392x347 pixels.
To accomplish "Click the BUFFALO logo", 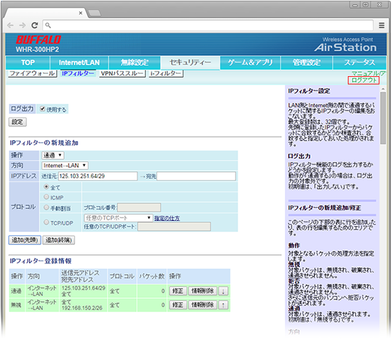I will pos(38,40).
